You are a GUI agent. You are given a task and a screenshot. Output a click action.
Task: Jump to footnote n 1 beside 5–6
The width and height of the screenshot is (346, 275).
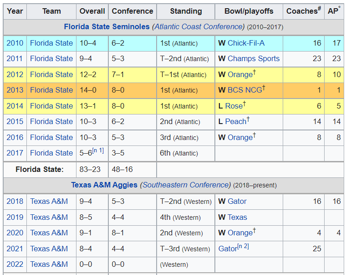(97, 150)
